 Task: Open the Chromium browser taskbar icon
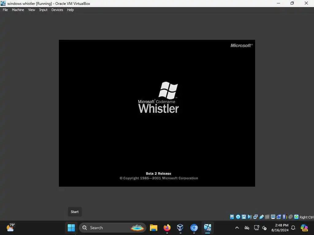(x=194, y=228)
